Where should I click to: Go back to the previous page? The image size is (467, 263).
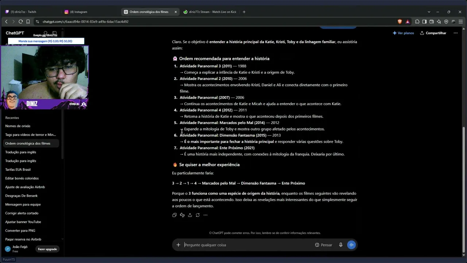pos(6,22)
